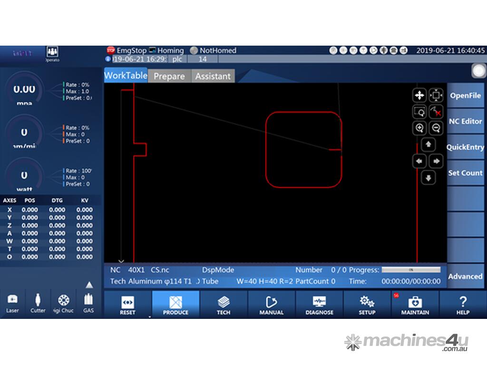Zoom in on the work table
This screenshot has width=487, height=365.
tap(419, 128)
